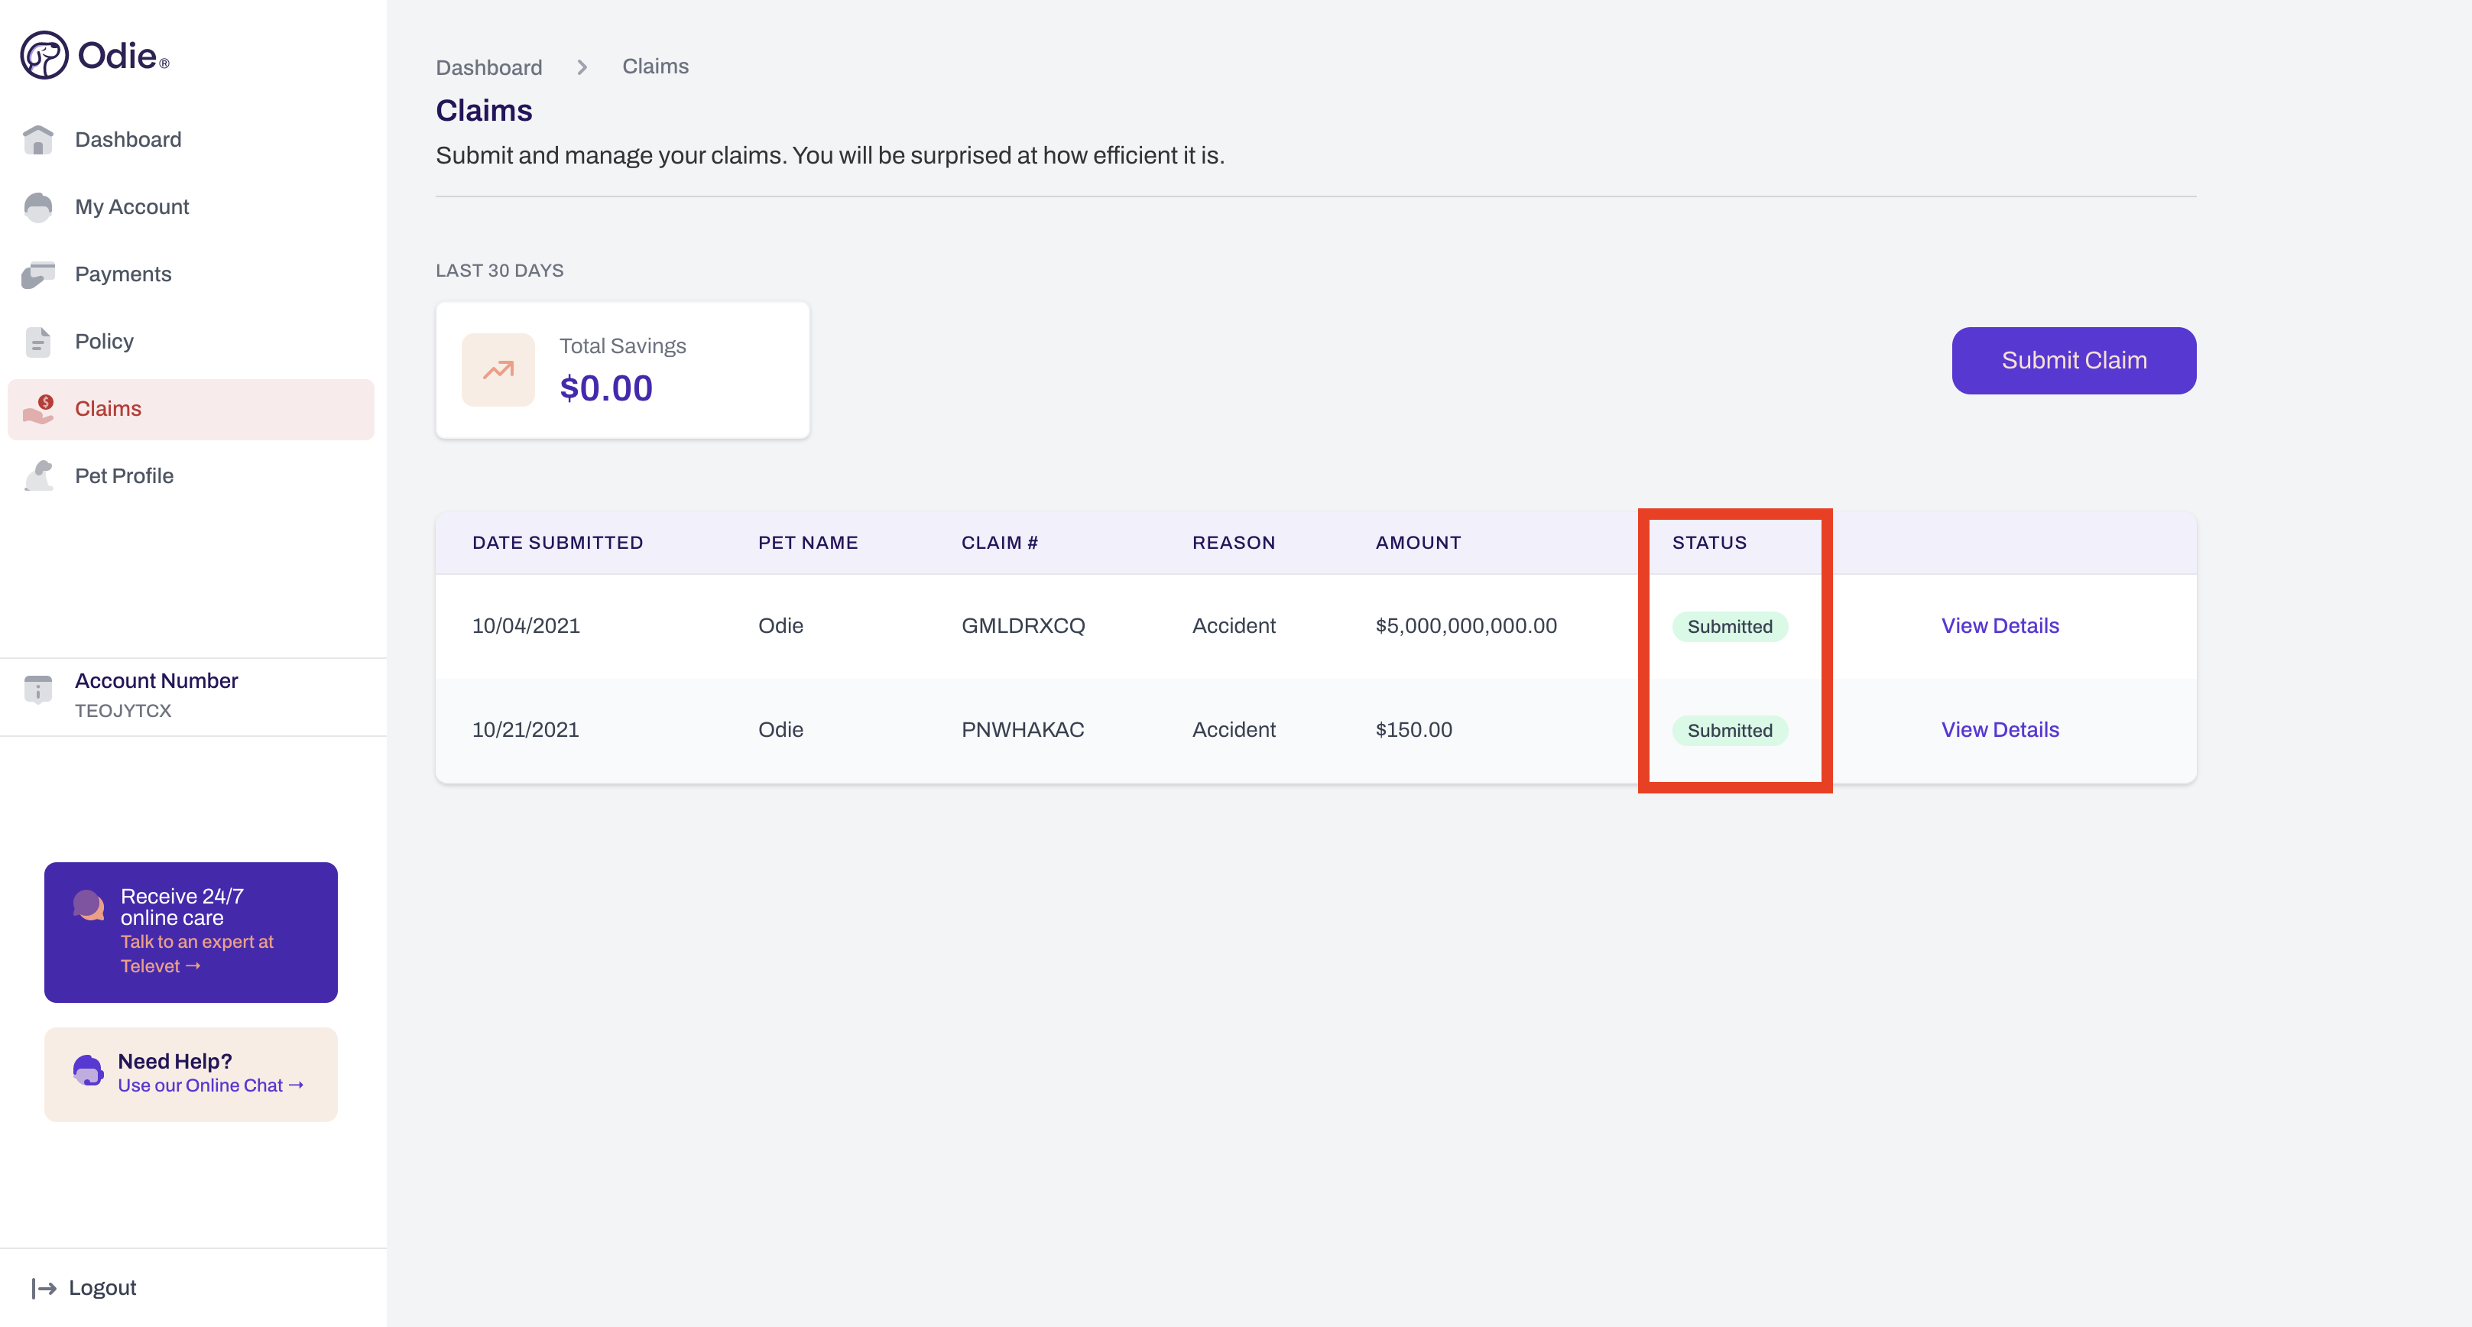2472x1327 pixels.
Task: Click the Claims breadcrumb tab
Action: pos(657,66)
